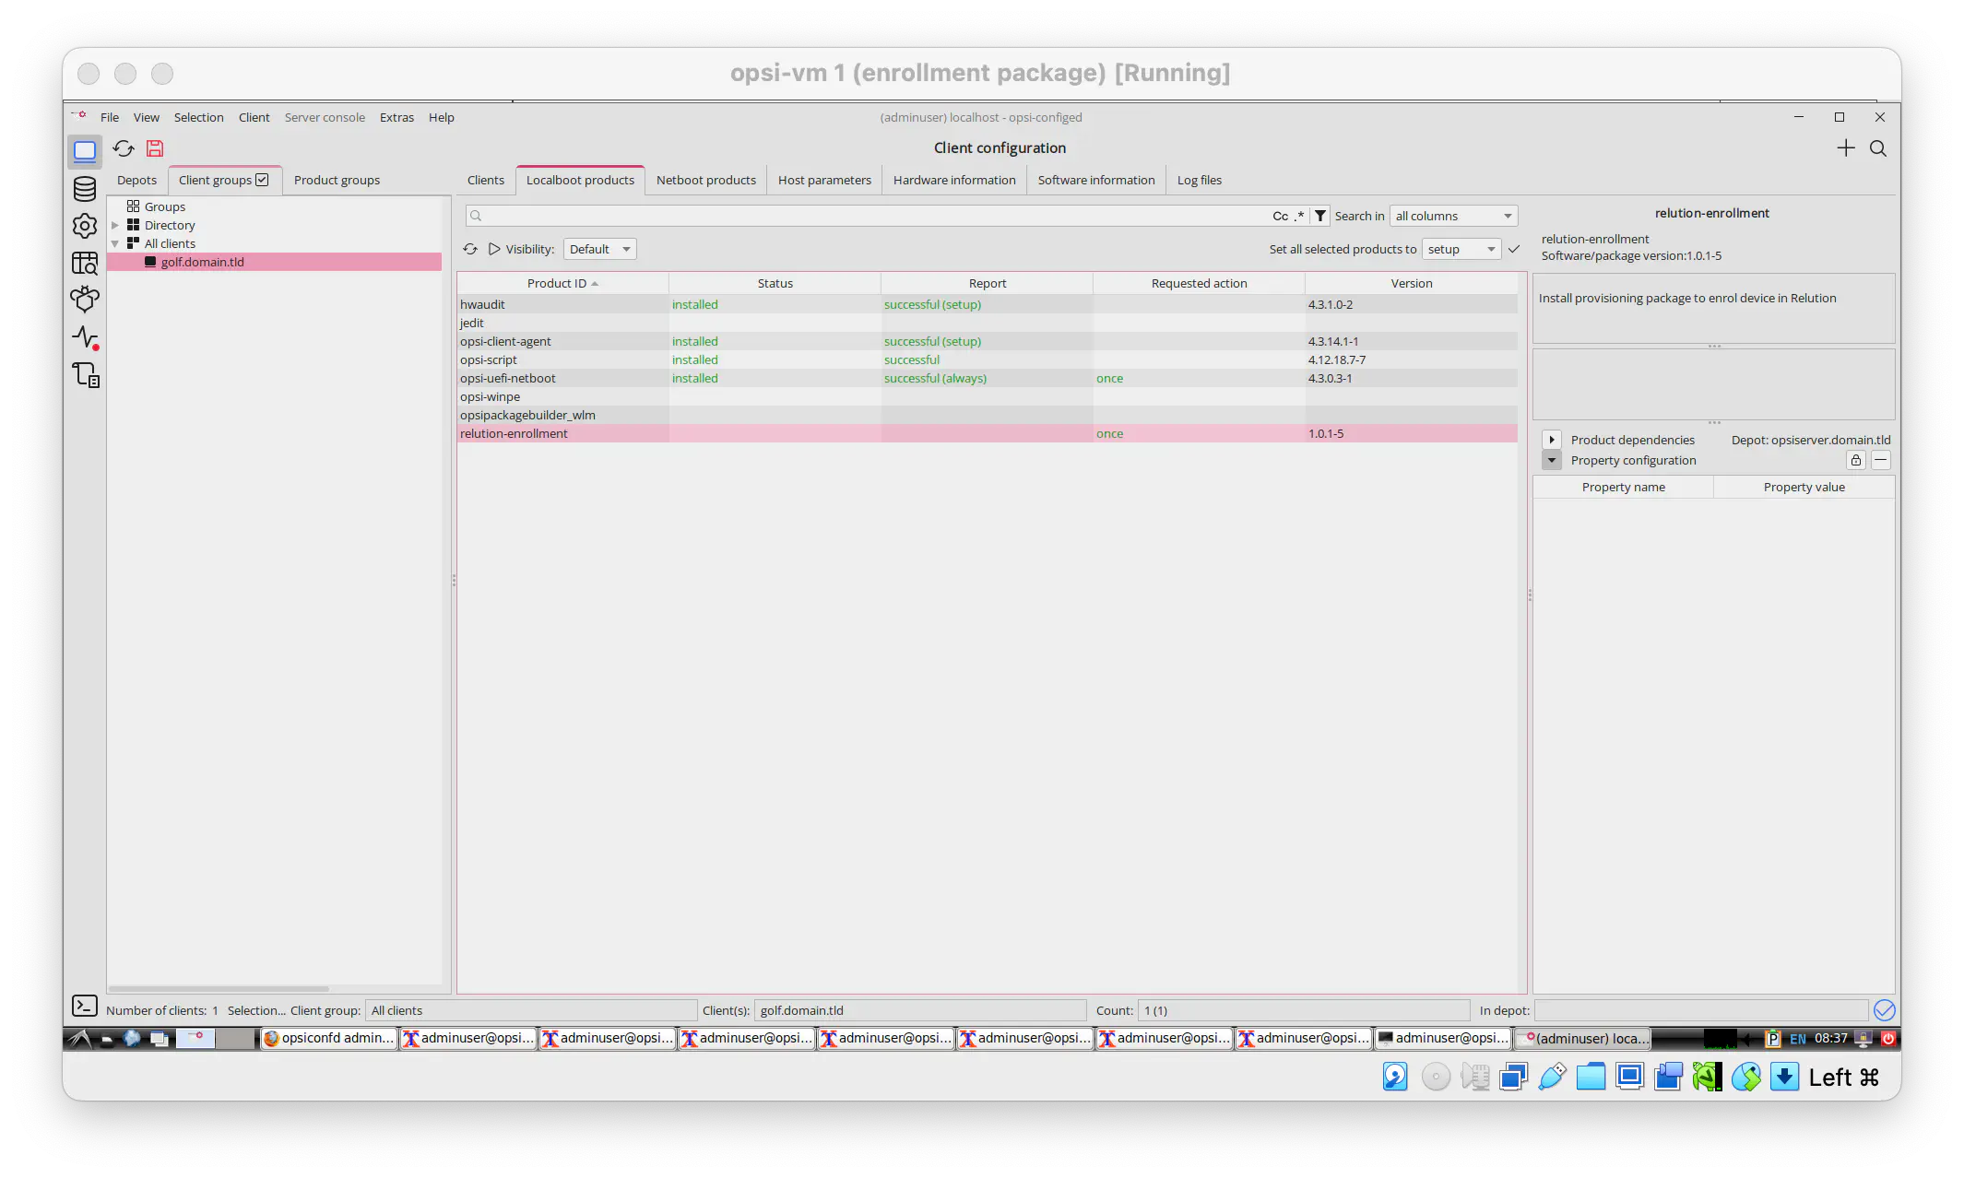Expand the Product dependencies section
The image size is (1964, 1178).
1552,440
